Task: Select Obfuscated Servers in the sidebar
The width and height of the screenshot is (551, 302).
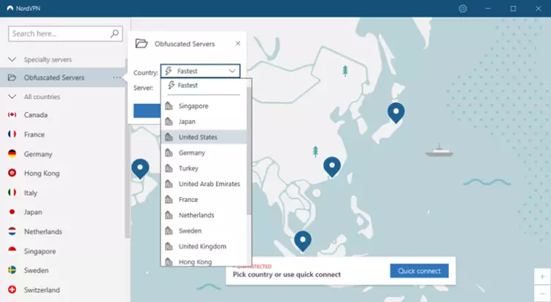Action: [x=63, y=77]
